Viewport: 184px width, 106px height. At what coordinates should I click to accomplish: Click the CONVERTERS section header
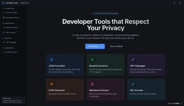point(8,23)
